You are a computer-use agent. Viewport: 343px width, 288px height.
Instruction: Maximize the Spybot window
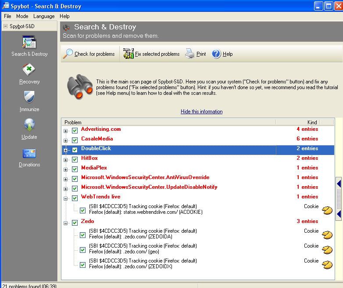tap(329, 6)
